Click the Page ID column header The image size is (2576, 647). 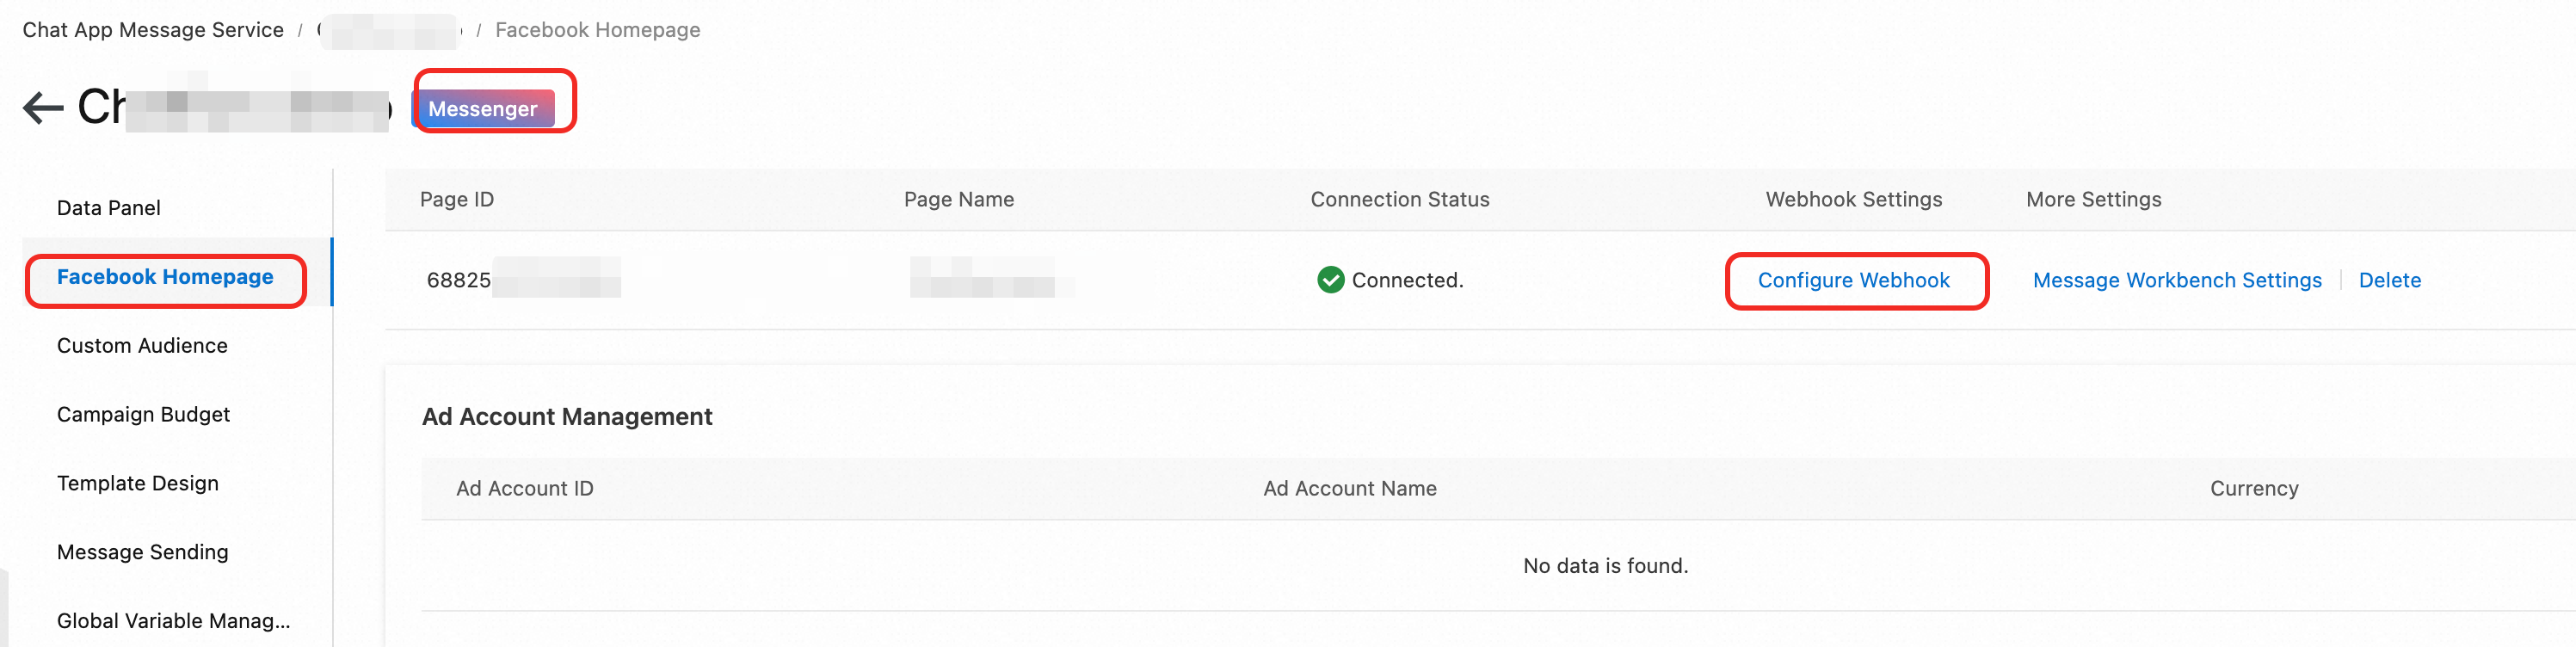[457, 200]
